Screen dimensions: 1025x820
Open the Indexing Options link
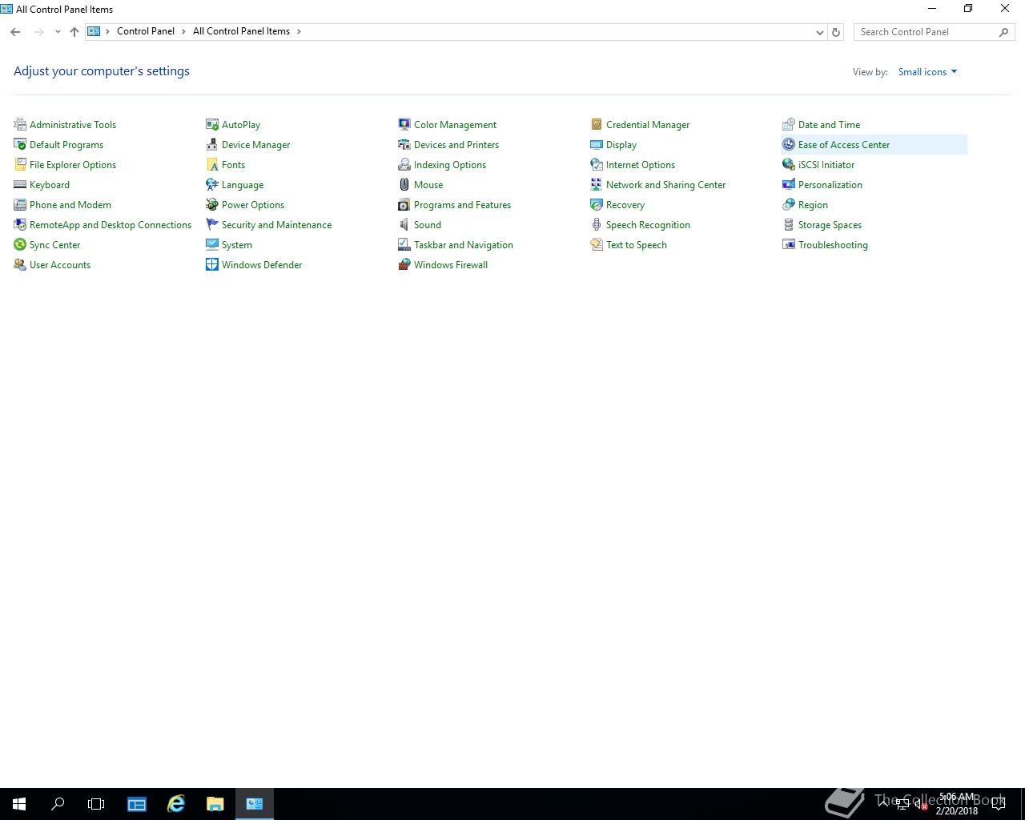(x=450, y=164)
